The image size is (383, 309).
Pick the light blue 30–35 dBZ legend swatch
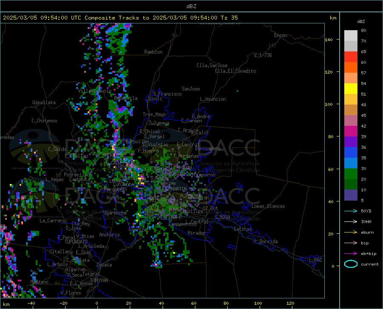pos(351,163)
